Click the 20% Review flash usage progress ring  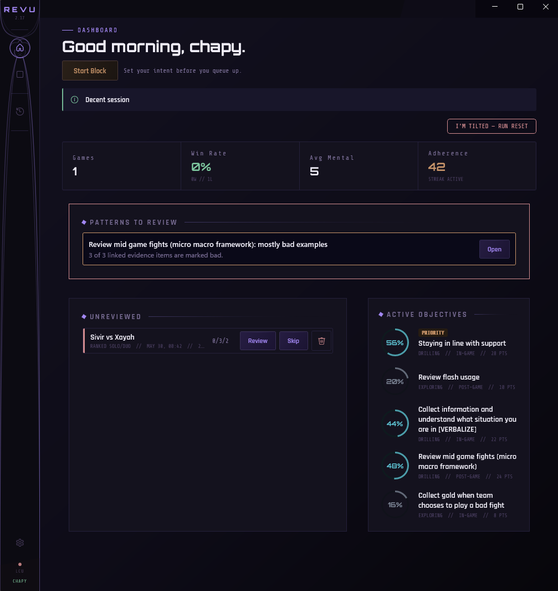click(395, 381)
